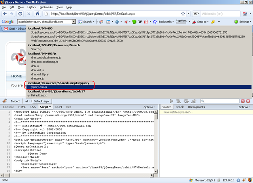Open Wikipedia search engine selector
The width and height of the screenshot is (253, 183).
[x=196, y=14]
